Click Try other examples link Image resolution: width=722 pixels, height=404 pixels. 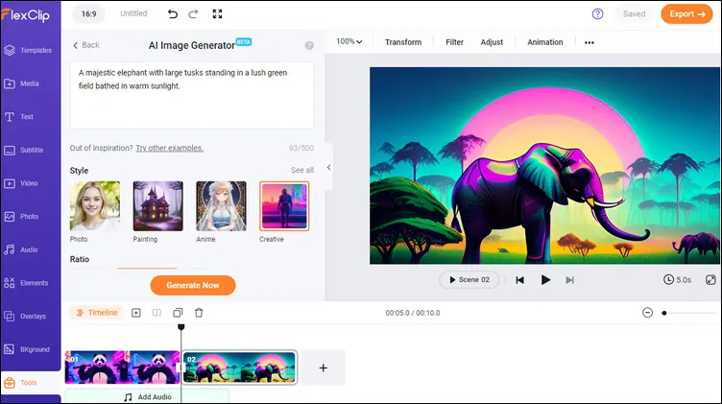pos(169,148)
